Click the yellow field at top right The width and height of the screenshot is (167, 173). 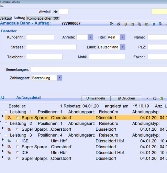click(159, 12)
